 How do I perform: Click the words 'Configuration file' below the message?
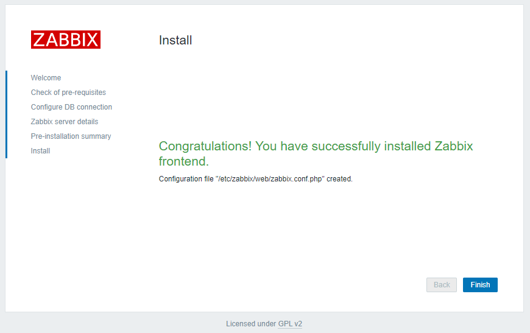[186, 179]
